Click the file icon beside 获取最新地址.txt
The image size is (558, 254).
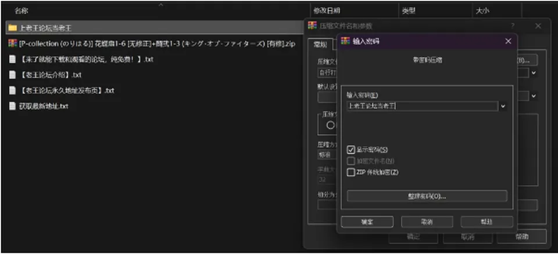(x=12, y=106)
